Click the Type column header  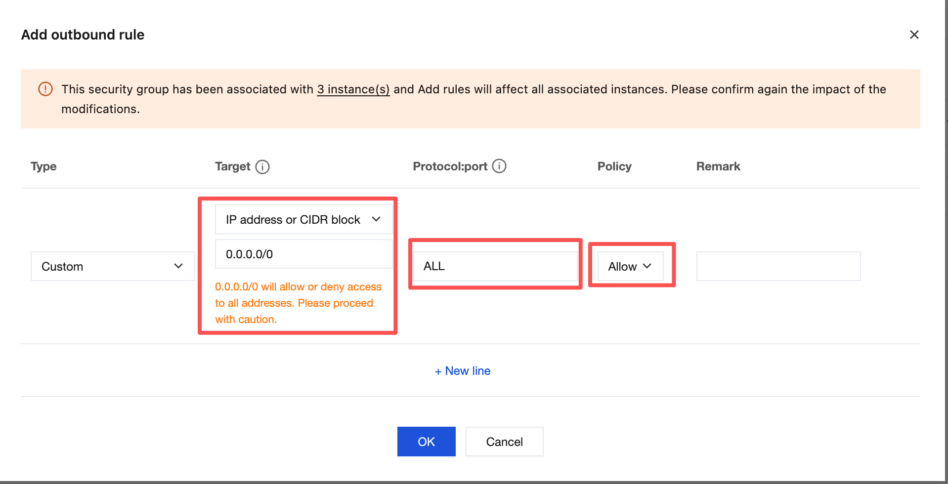coord(43,166)
